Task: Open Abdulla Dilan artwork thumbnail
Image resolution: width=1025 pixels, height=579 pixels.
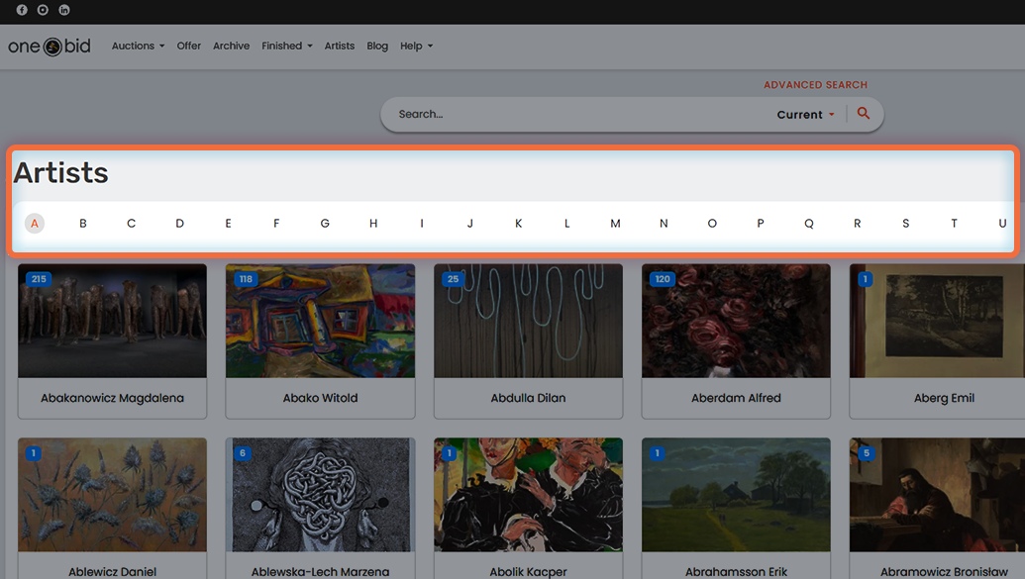Action: pyautogui.click(x=528, y=321)
